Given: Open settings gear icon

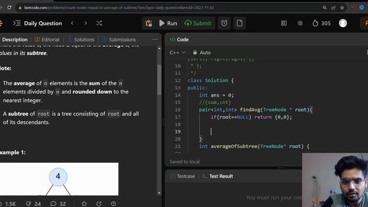Looking at the screenshot, I should point(300,23).
